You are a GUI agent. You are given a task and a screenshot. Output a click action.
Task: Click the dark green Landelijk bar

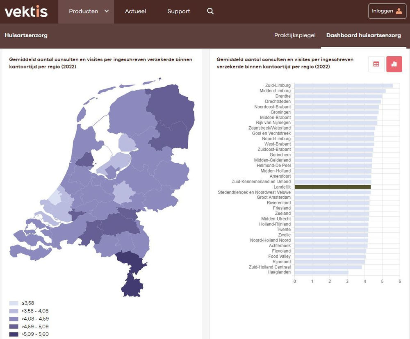[332, 187]
